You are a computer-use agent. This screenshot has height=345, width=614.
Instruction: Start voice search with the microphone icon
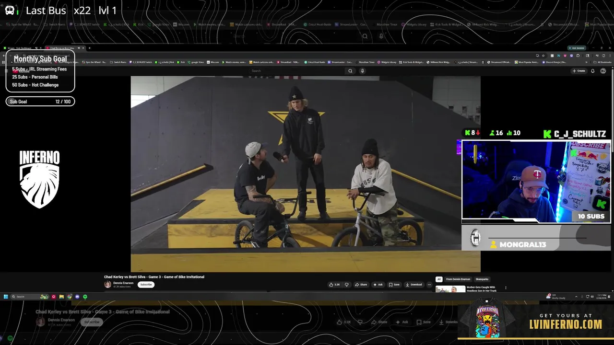pyautogui.click(x=362, y=71)
